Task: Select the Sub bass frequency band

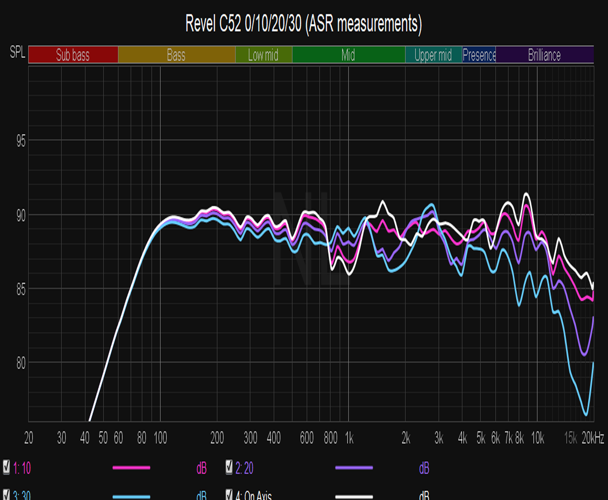Action: [x=73, y=55]
